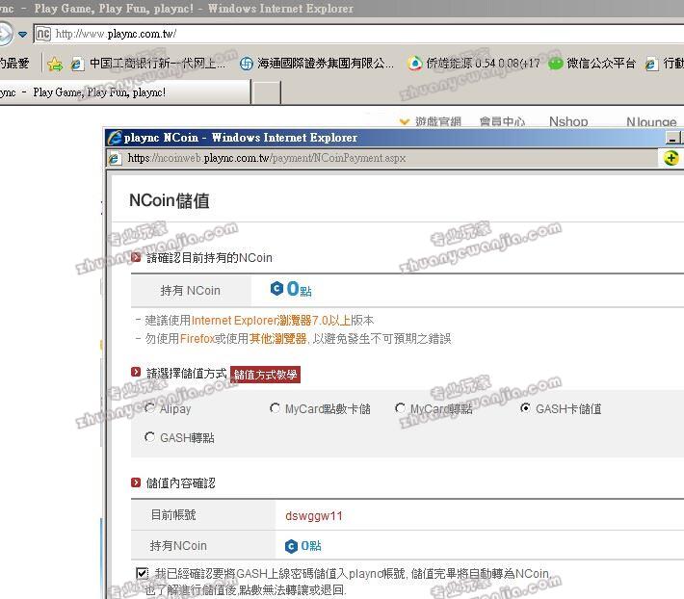Screen dimensions: 684x599
Task: Open the recent pages dropdown arrow
Action: [x=23, y=34]
